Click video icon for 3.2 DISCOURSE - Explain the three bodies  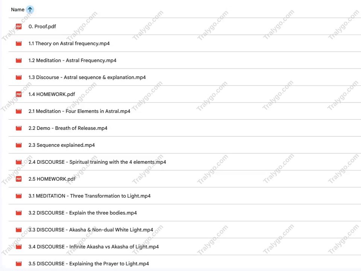[x=19, y=213]
